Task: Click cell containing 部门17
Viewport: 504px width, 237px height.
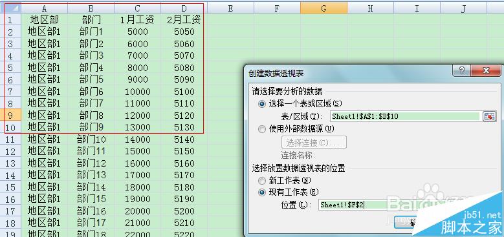Action: coord(91,223)
